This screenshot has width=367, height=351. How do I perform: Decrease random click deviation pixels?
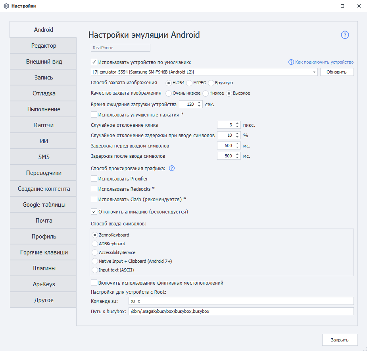(237, 127)
